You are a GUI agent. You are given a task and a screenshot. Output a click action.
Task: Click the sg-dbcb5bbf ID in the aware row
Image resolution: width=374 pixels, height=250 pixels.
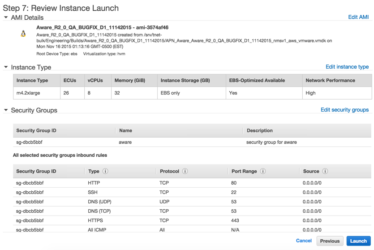(x=30, y=142)
